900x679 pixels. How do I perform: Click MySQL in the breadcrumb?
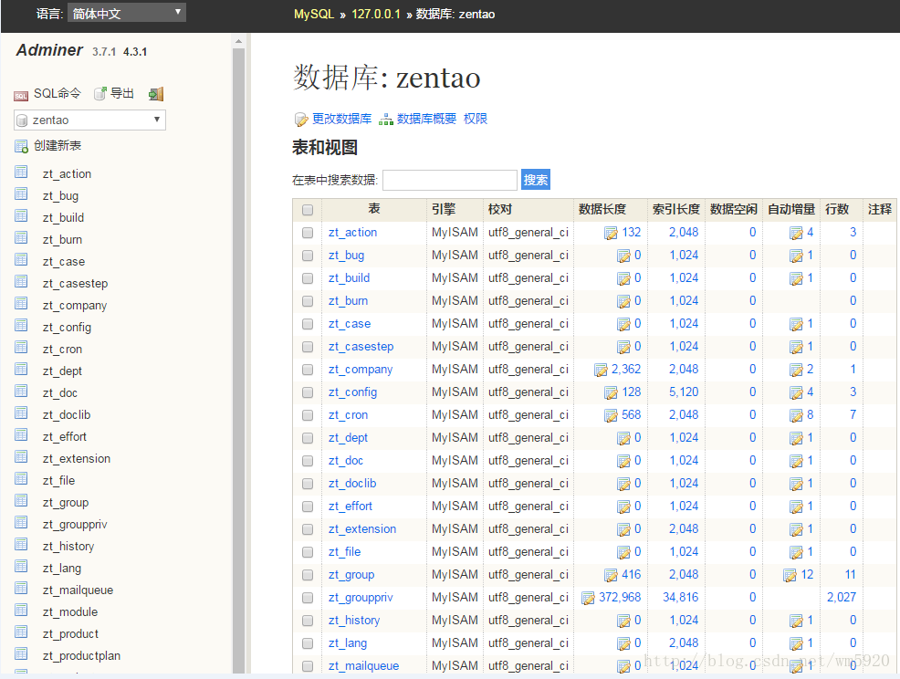coord(313,15)
